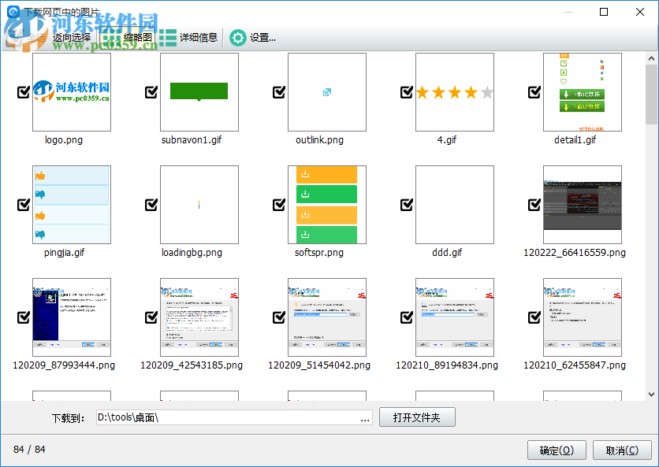Browse for folder with the ... button

tap(365, 418)
